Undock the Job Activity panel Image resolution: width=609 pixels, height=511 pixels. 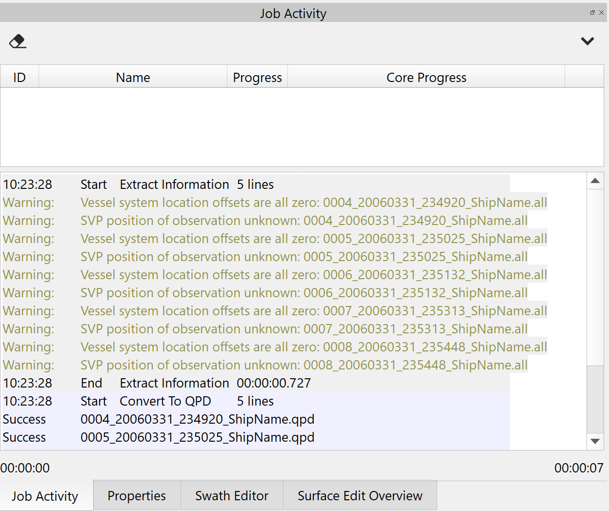(592, 13)
